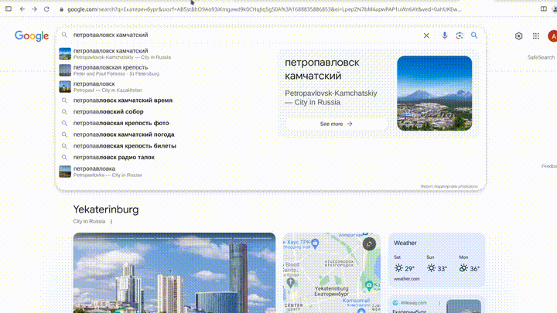The height and width of the screenshot is (313, 557).
Task: Click the lock icon in the address bar
Action: coord(61,9)
